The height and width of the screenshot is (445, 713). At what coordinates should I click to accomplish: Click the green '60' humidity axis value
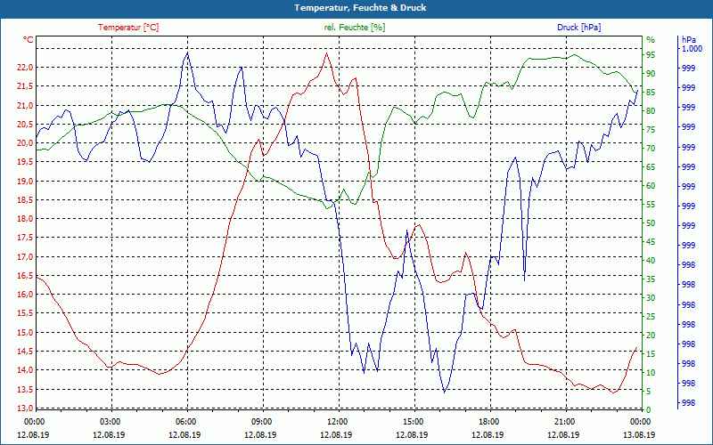click(x=651, y=186)
